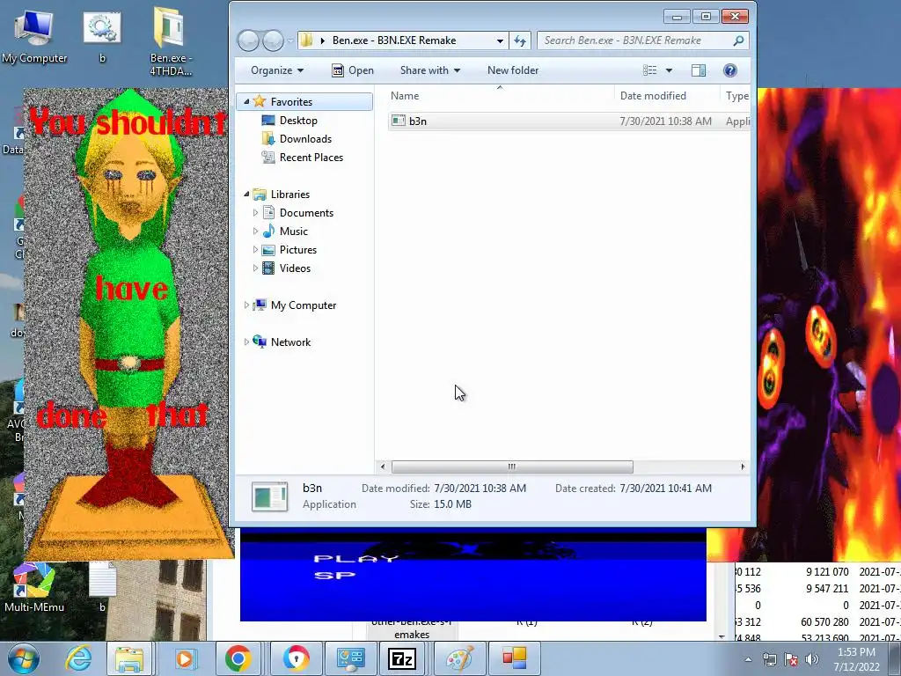Open 7-Zip File Manager from taskbar

(x=402, y=658)
